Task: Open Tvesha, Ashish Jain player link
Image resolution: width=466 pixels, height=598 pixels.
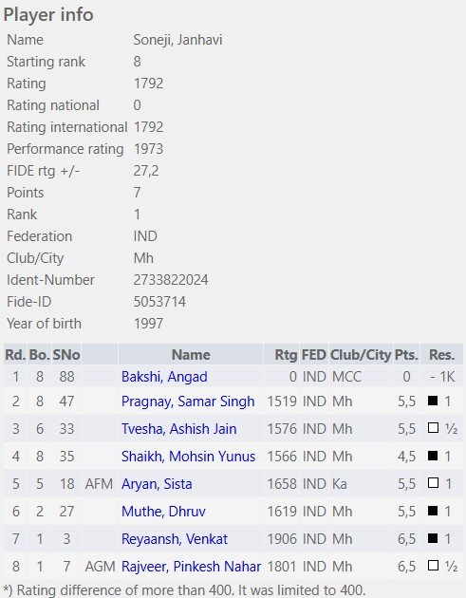Action: [178, 429]
